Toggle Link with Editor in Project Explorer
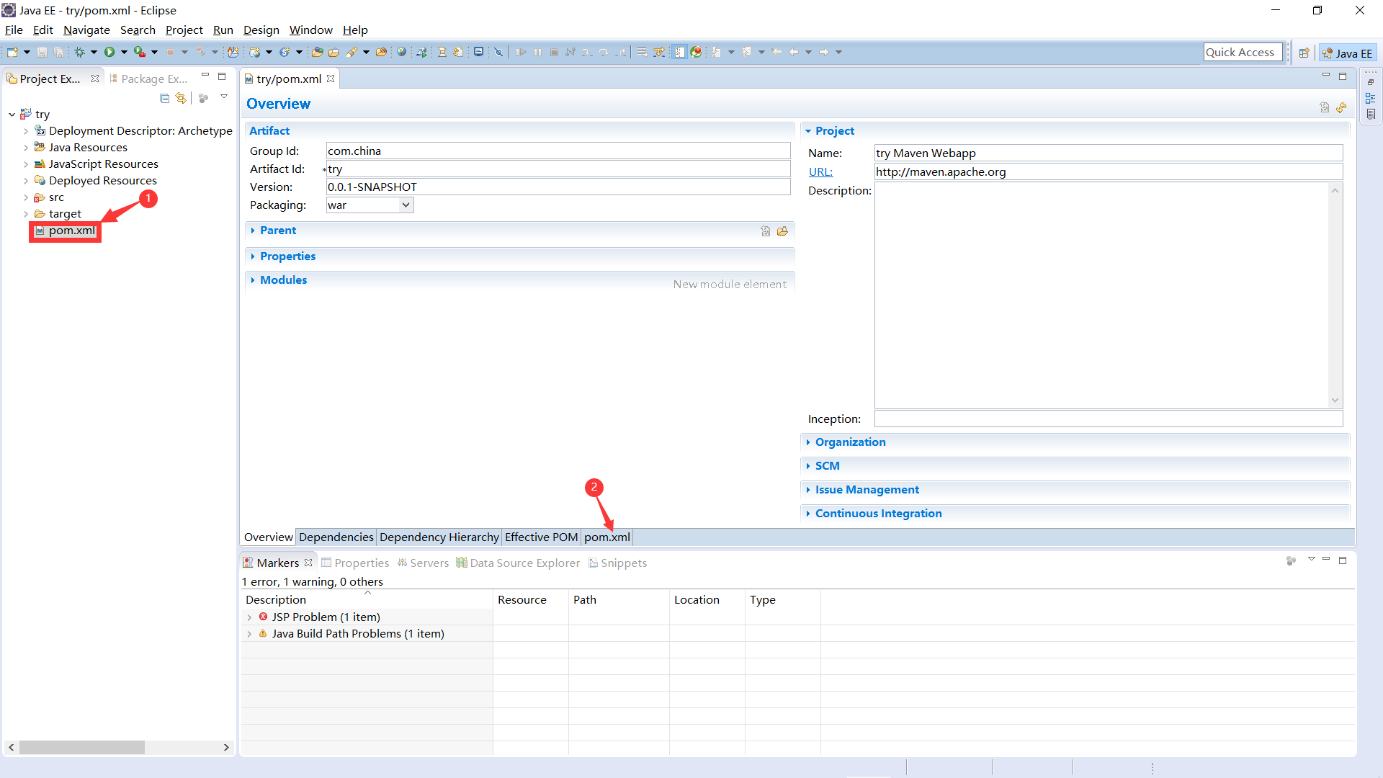The image size is (1383, 778). (x=181, y=98)
